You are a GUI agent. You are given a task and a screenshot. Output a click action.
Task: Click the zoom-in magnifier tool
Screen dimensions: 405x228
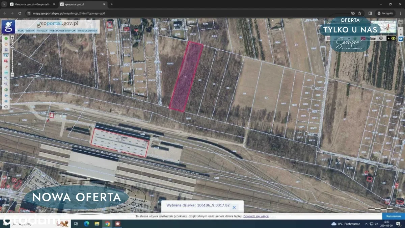coord(6,78)
